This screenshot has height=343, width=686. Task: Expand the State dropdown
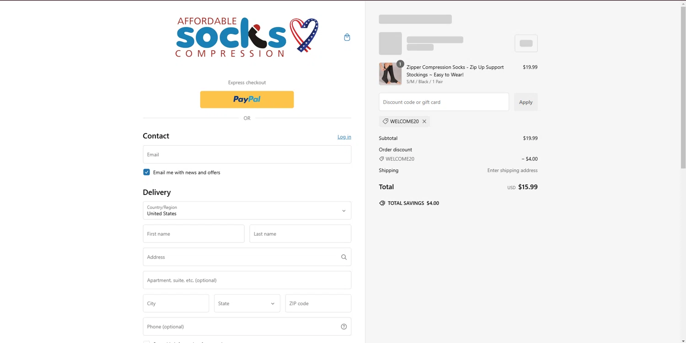click(247, 303)
